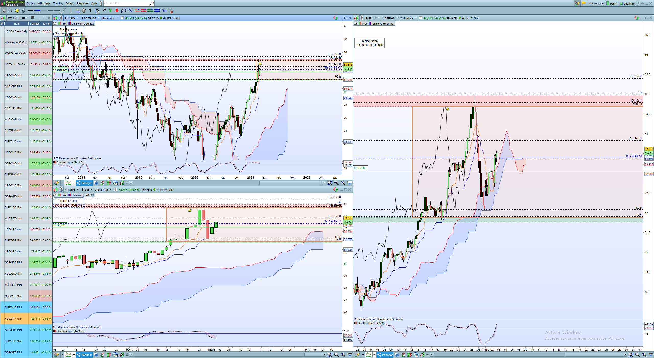Click search magnifier in Recherche box
The width and height of the screenshot is (654, 358).
pyautogui.click(x=151, y=3)
